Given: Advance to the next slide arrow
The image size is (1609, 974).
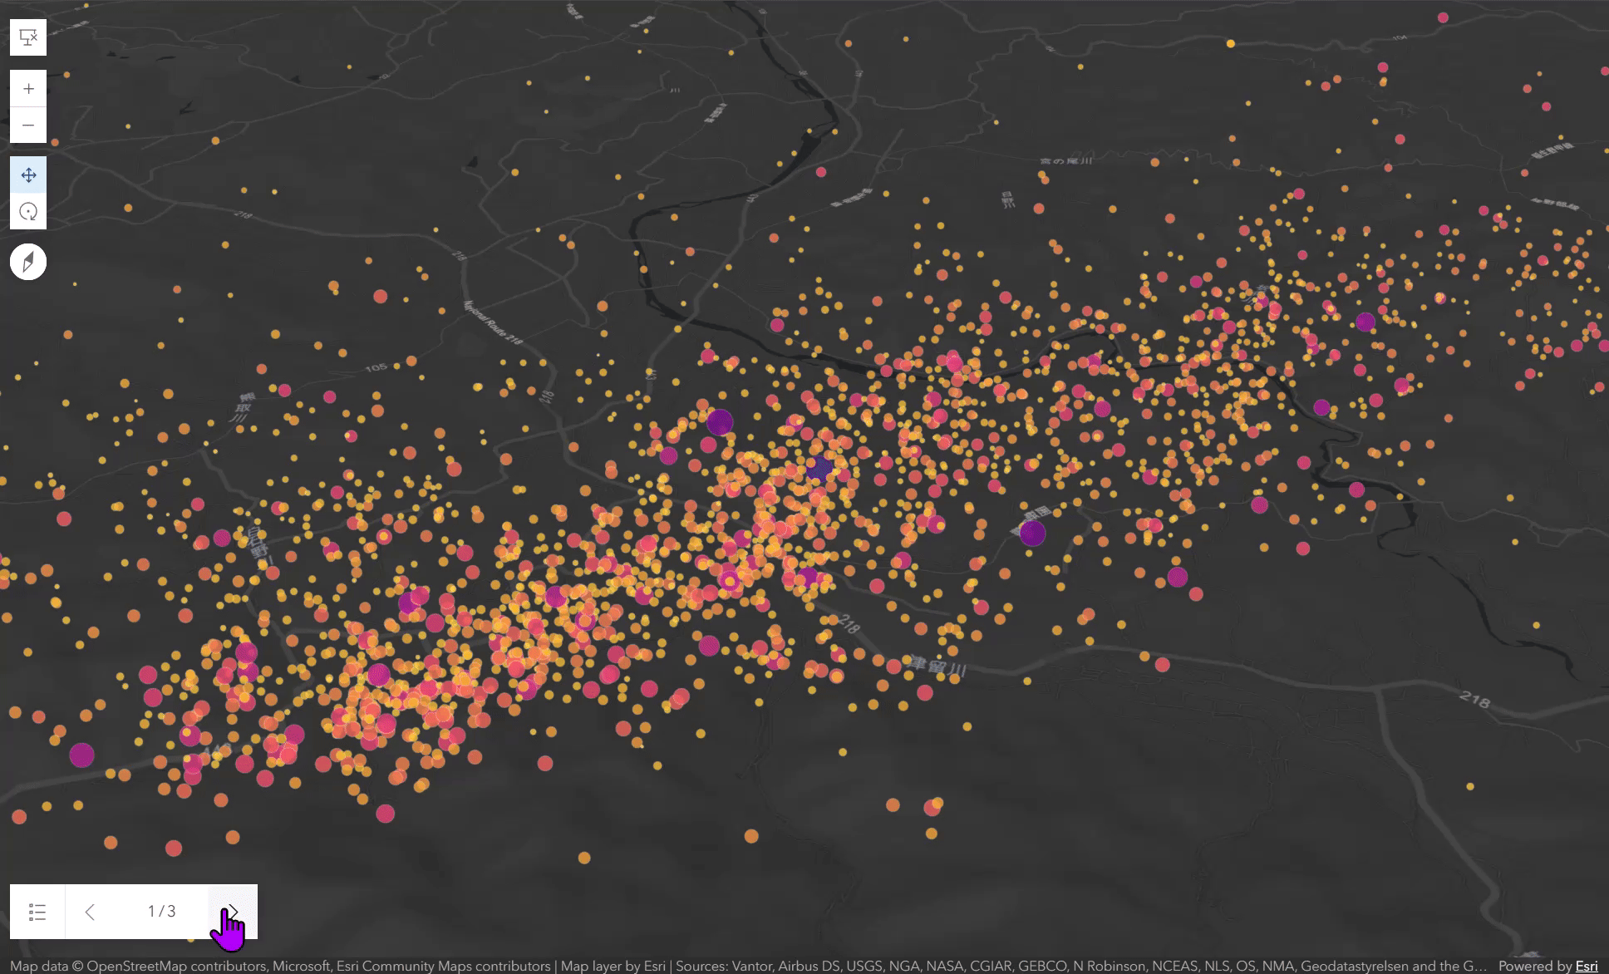Looking at the screenshot, I should [x=233, y=912].
